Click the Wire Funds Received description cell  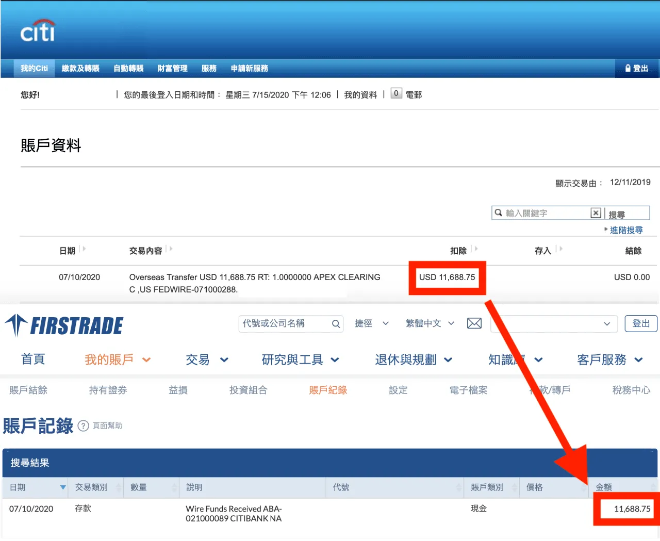pos(234,513)
